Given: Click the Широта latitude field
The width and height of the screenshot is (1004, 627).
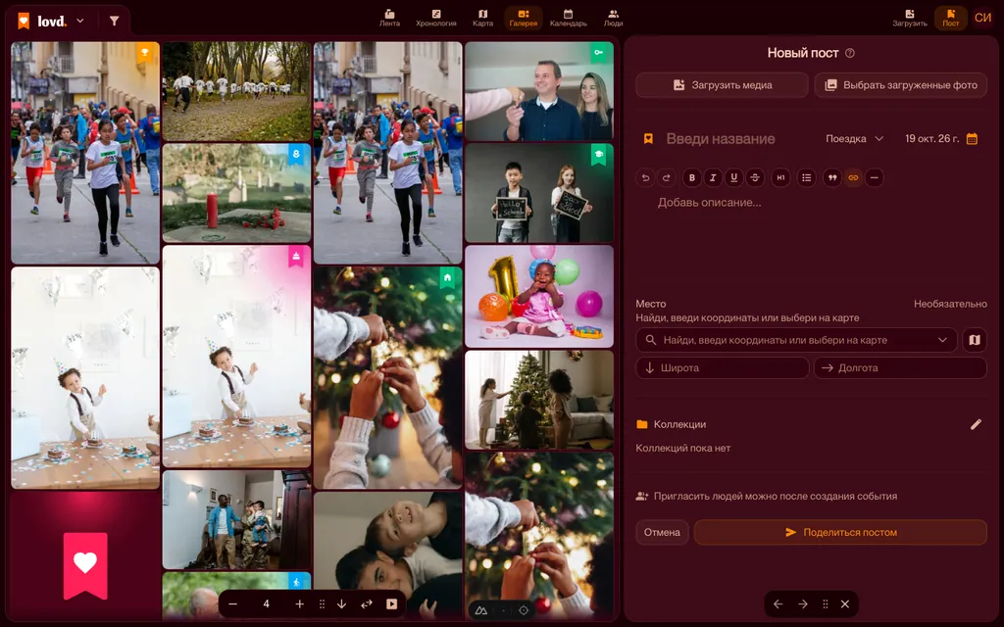Looking at the screenshot, I should pos(723,368).
